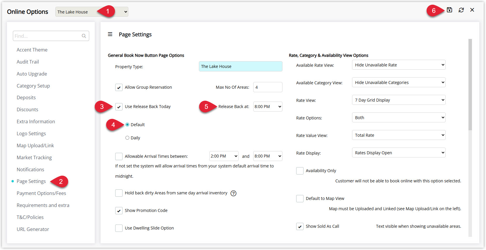Open T&C/Policies section
This screenshot has height=250, width=486.
pyautogui.click(x=30, y=217)
